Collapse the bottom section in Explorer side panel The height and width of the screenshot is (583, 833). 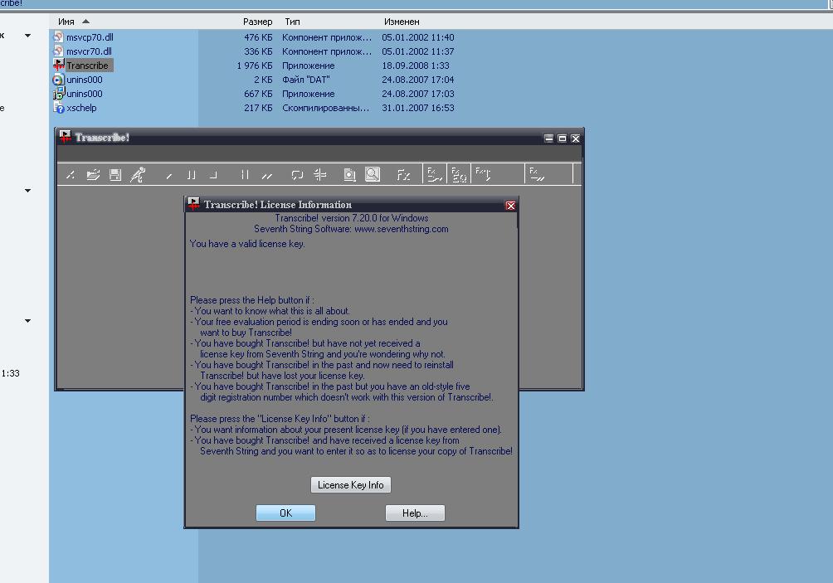coord(27,321)
